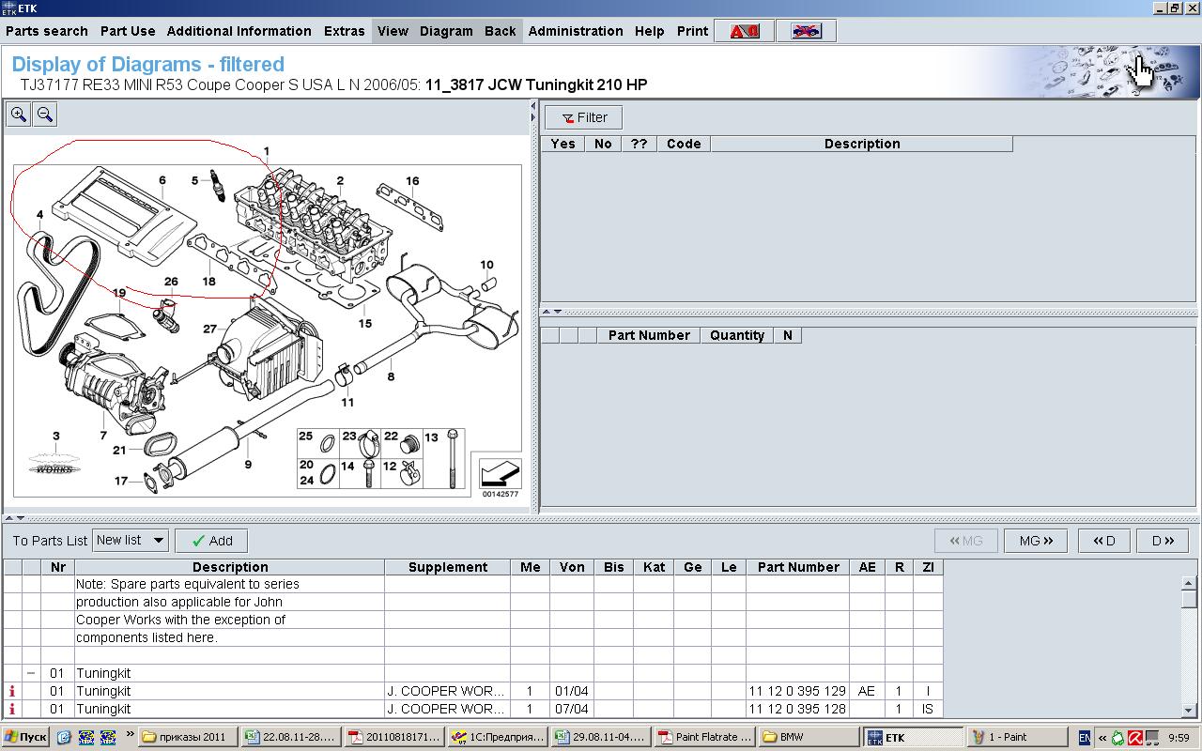The height and width of the screenshot is (751, 1202).
Task: Click the Filter button
Action: pos(583,117)
